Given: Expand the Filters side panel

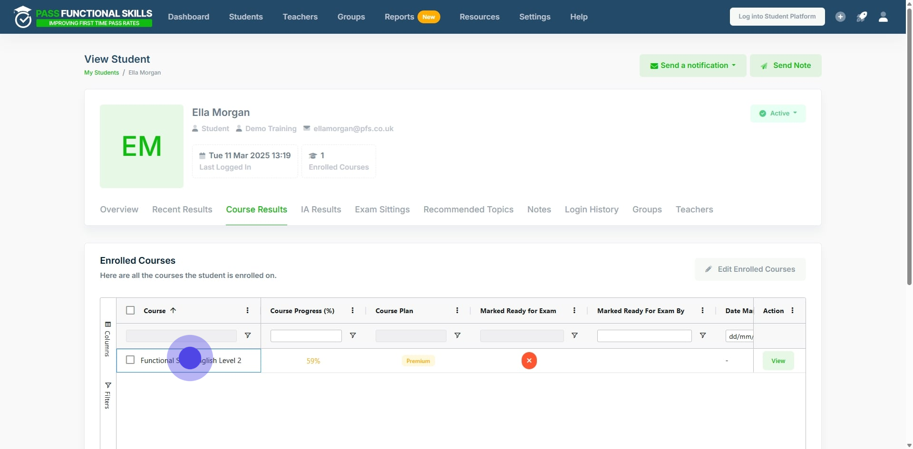Looking at the screenshot, I should click(107, 395).
